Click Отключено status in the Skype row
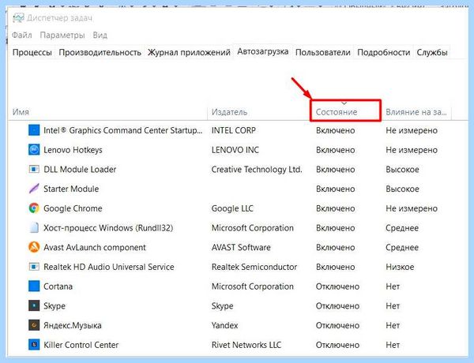Screen dimensions: 474x363 pyautogui.click(x=337, y=306)
